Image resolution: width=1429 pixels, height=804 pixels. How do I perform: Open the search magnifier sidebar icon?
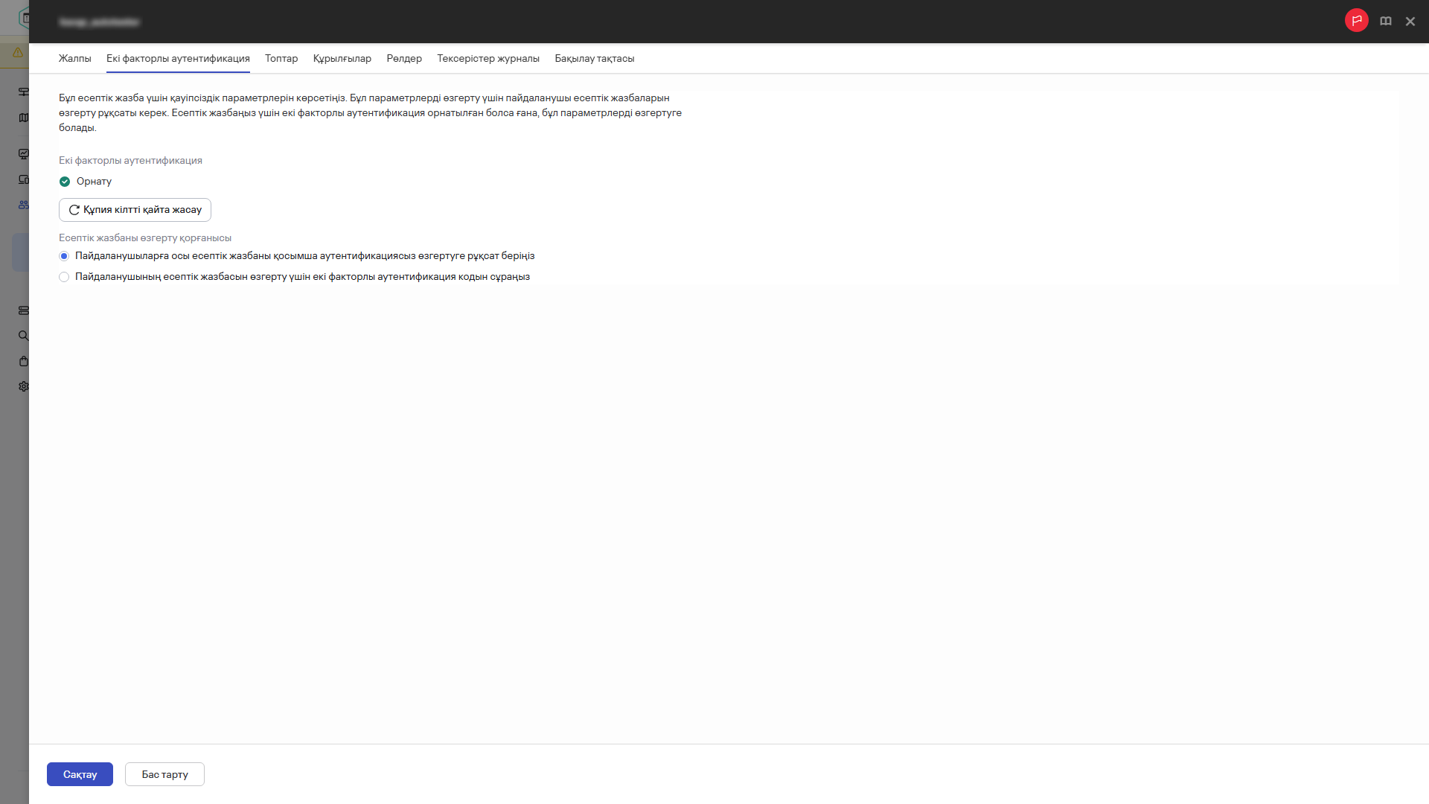(x=24, y=336)
